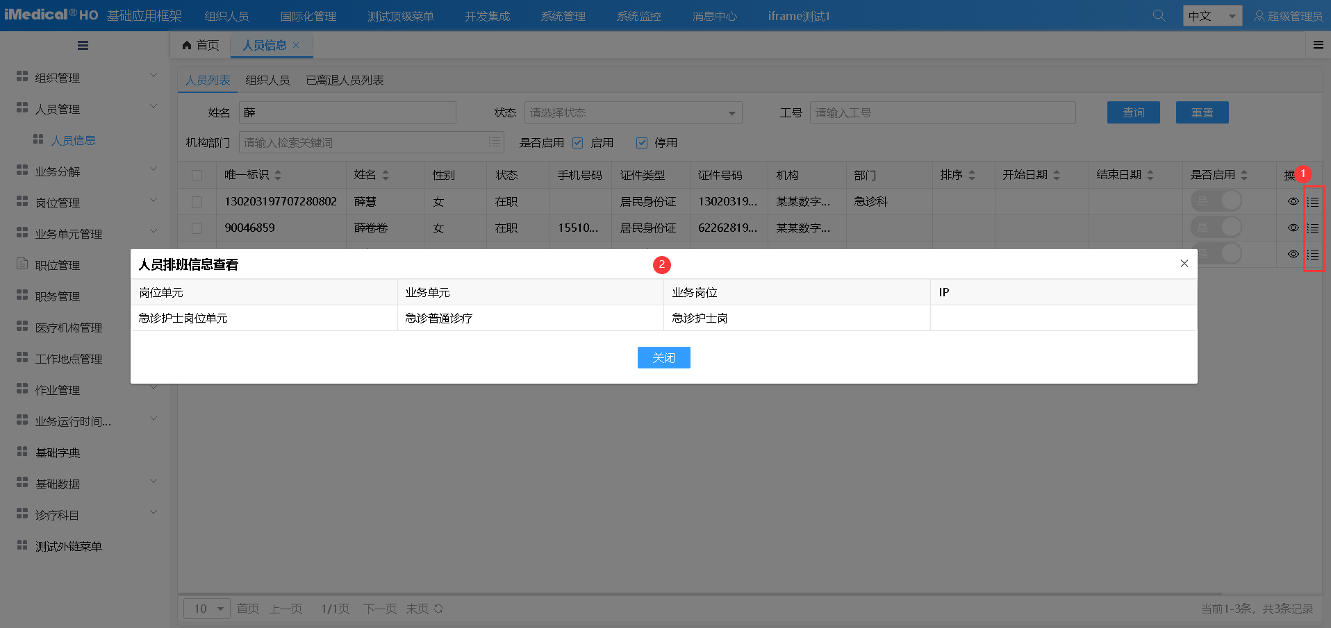Open schedule list icon for 薛卷卷's row
The image size is (1331, 628).
(1313, 228)
